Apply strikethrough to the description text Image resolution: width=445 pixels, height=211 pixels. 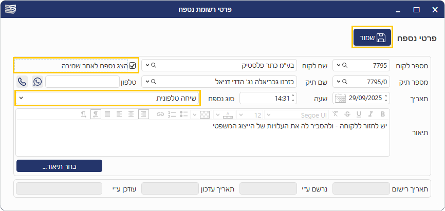pos(348,114)
